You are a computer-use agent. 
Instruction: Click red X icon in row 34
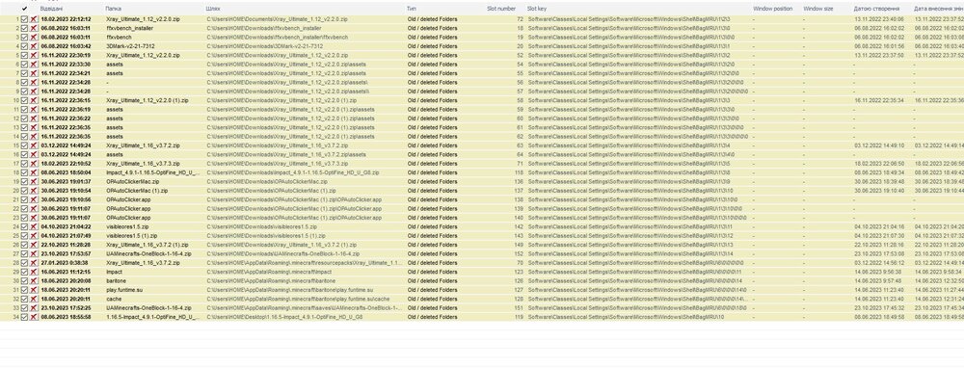pos(35,317)
